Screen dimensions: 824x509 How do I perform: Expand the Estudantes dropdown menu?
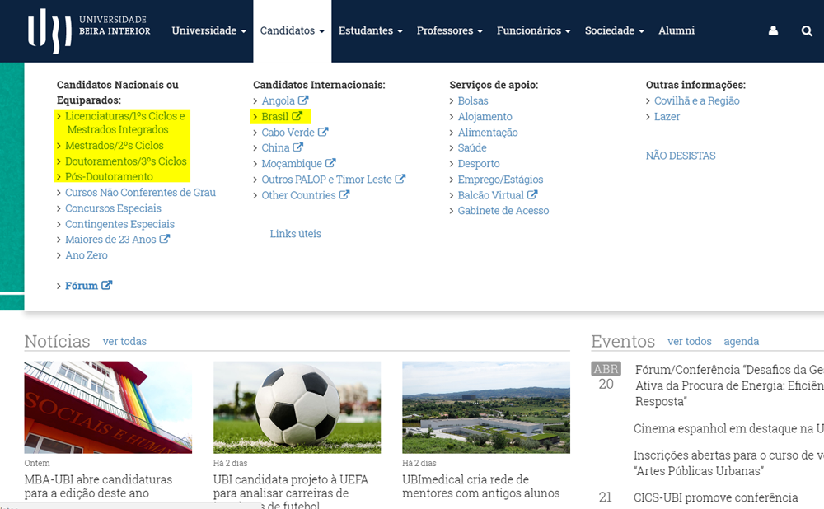371,31
